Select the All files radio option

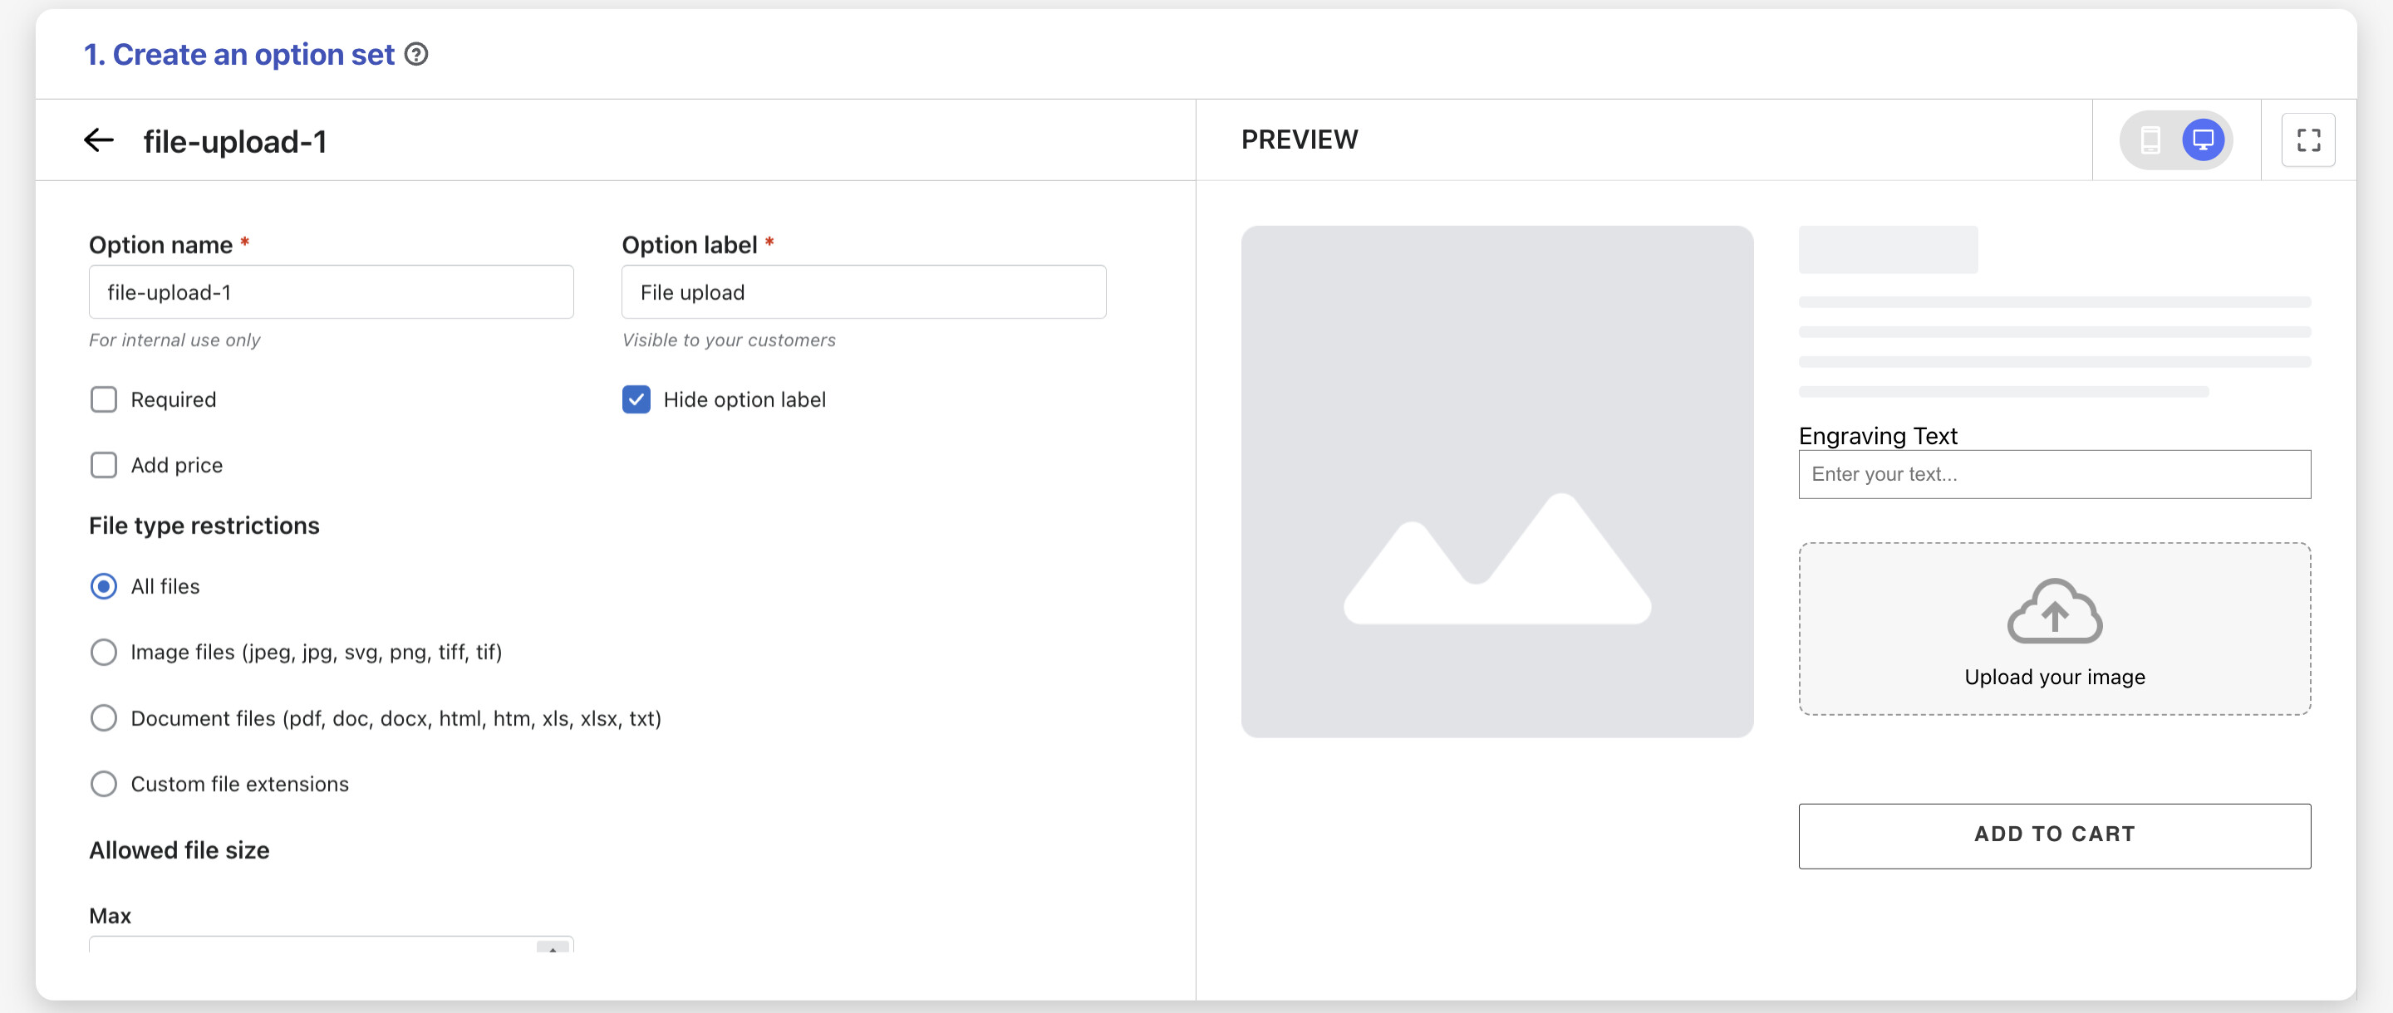coord(104,587)
